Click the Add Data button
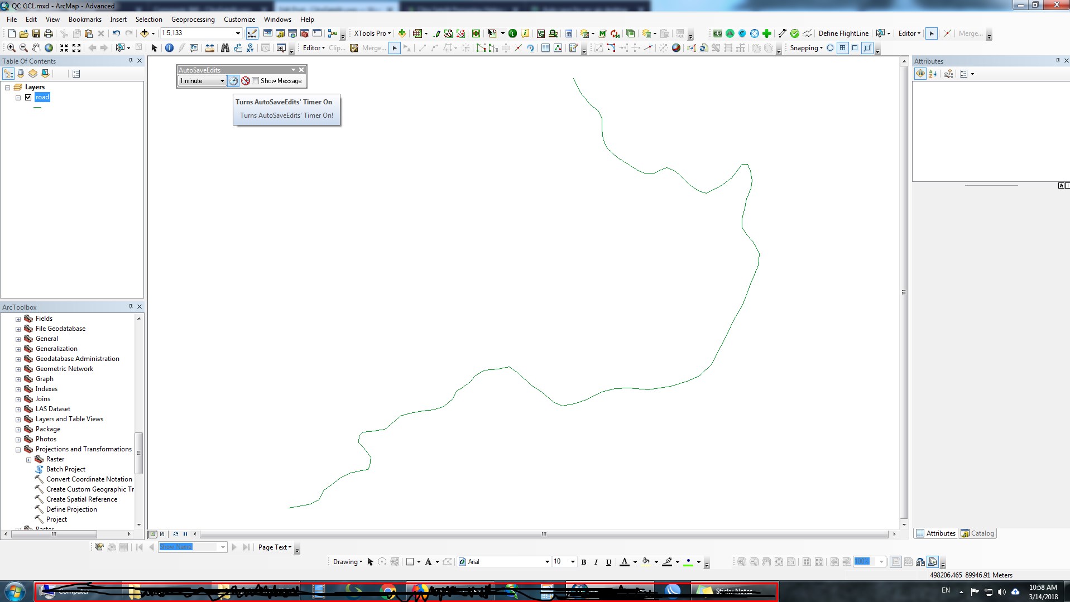This screenshot has width=1070, height=602. coord(145,33)
